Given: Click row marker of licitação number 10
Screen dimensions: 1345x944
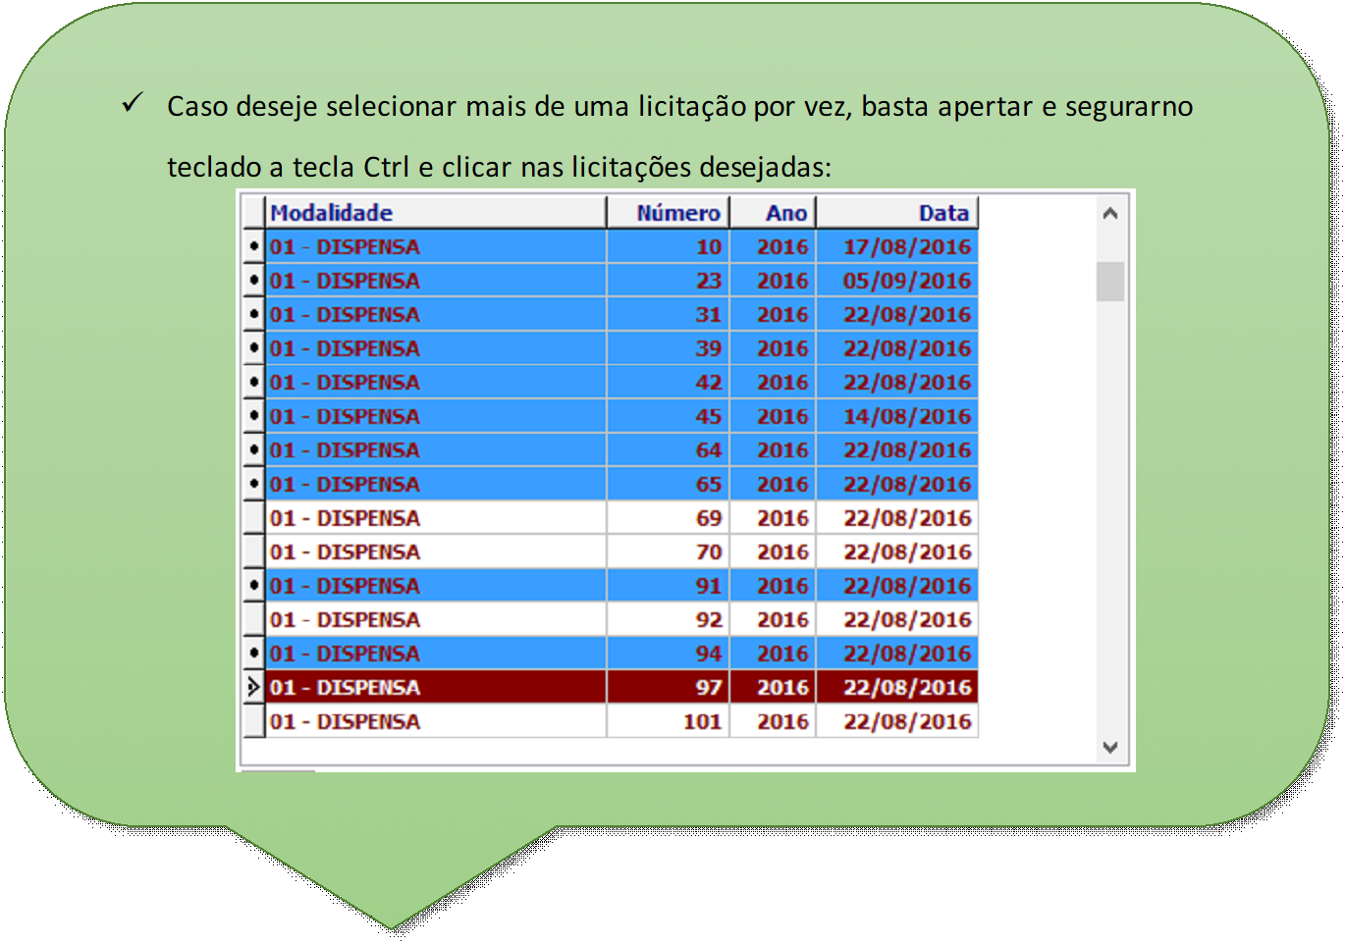Looking at the screenshot, I should click(254, 246).
